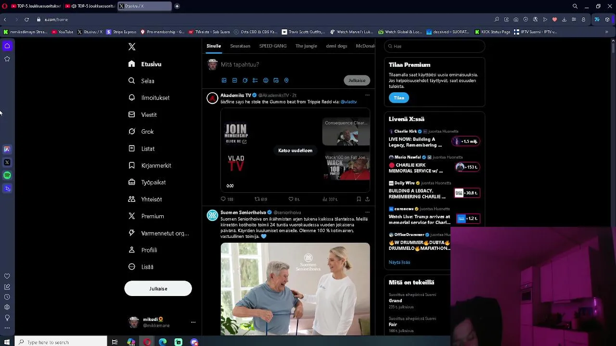
Task: Switch to the demi dogs tab
Action: [336, 46]
